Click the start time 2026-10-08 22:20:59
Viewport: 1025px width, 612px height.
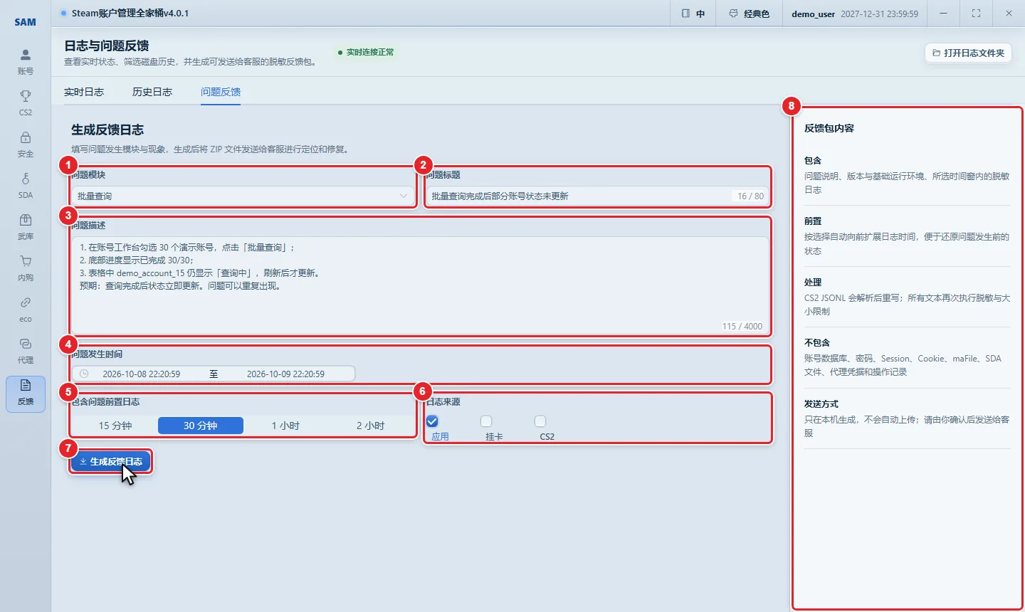[141, 374]
